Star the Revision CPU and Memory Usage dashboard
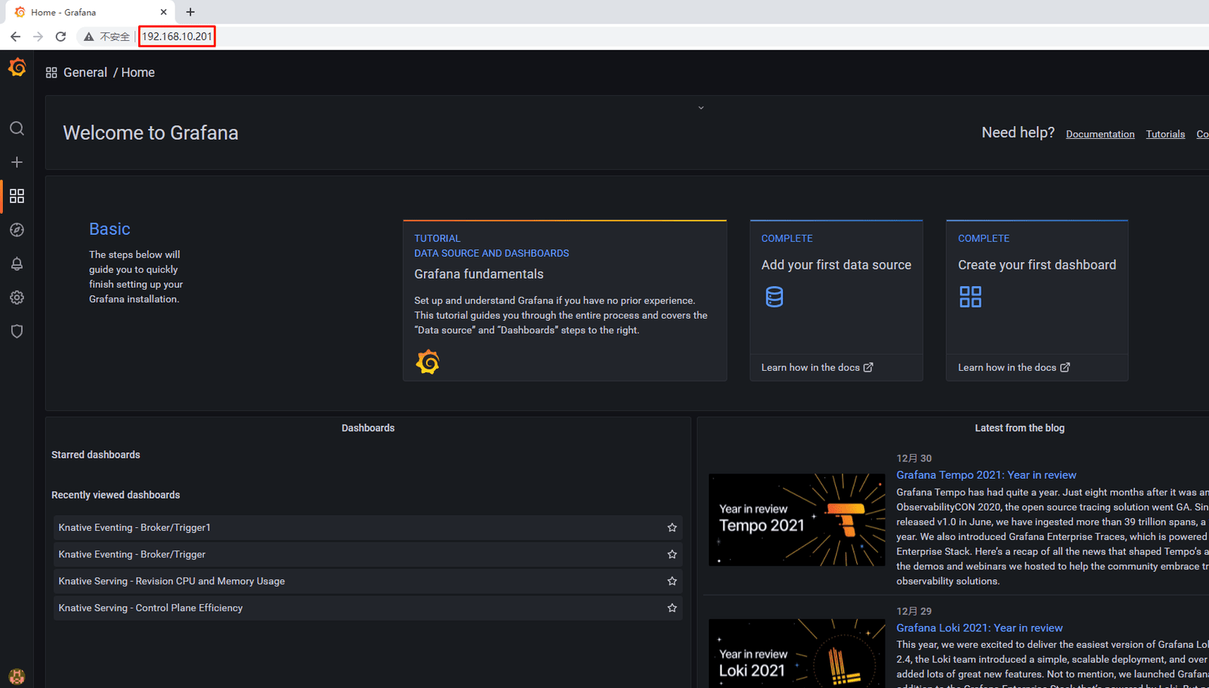Screen dimensions: 1209x688 (672, 582)
